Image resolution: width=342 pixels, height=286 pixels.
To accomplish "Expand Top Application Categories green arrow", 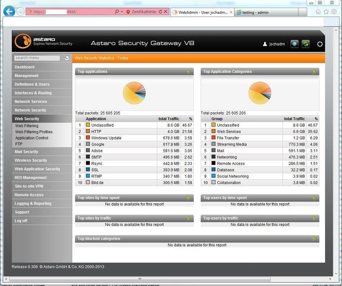I will click(x=314, y=71).
